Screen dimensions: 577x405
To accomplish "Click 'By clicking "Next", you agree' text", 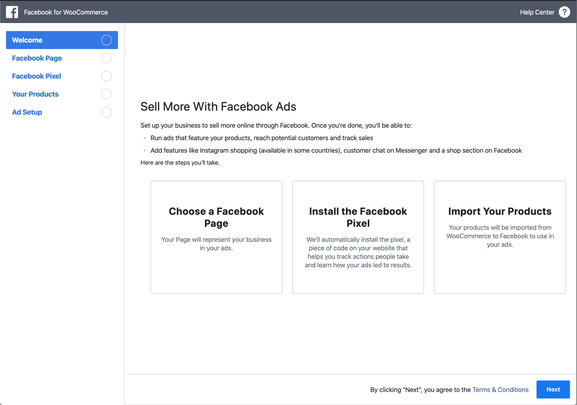I will coord(420,390).
